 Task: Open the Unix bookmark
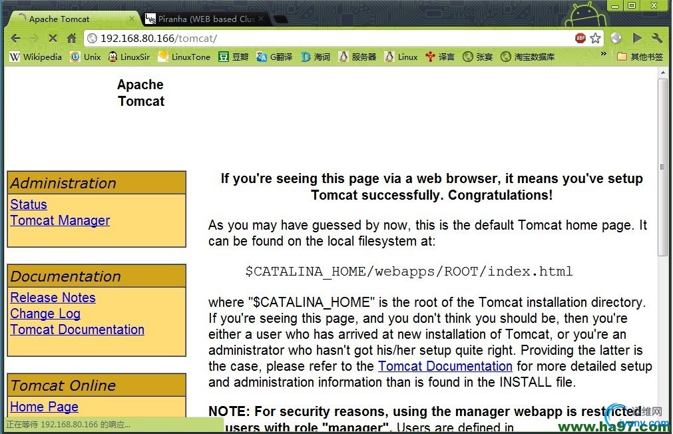pyautogui.click(x=85, y=57)
